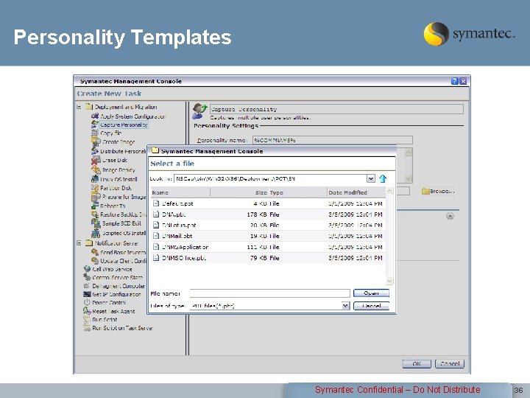Viewport: 530px width, 398px height.
Task: Click the Power Control task icon
Action: (87, 302)
